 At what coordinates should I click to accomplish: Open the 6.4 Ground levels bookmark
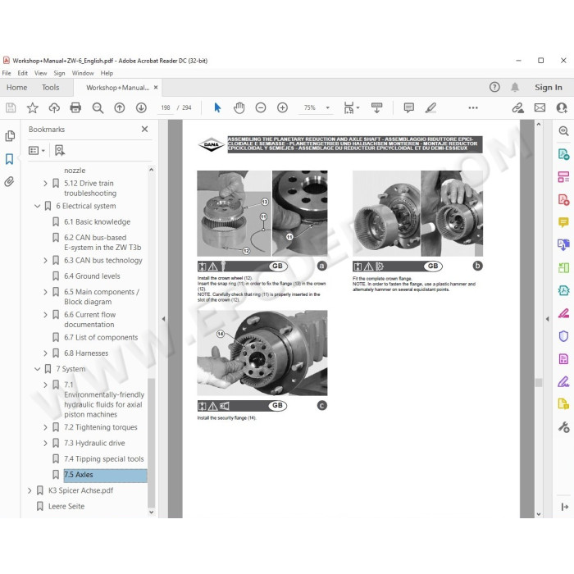coord(92,276)
